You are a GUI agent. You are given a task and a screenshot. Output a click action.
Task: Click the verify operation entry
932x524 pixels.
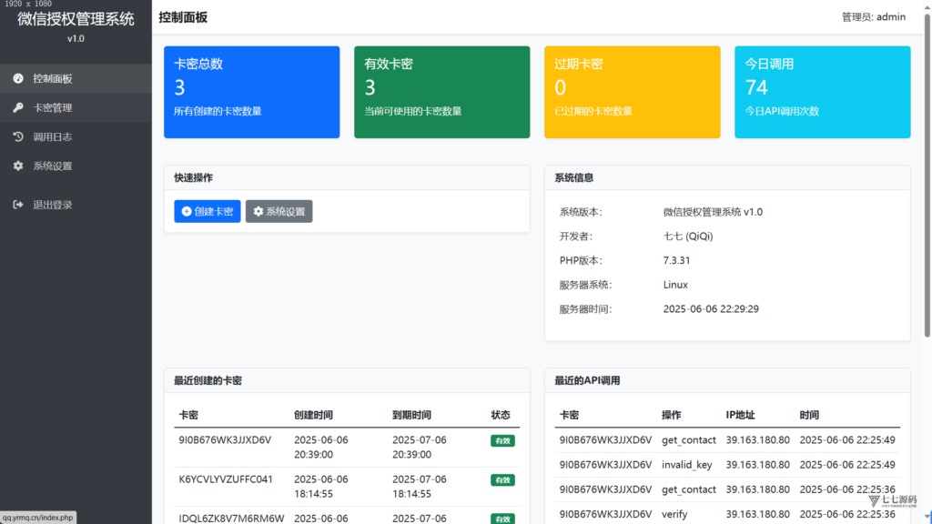coord(674,514)
